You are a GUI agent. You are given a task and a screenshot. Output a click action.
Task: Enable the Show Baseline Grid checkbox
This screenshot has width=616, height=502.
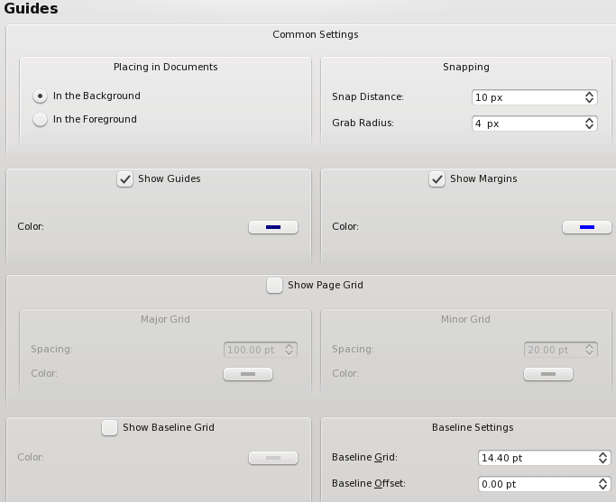pyautogui.click(x=109, y=428)
